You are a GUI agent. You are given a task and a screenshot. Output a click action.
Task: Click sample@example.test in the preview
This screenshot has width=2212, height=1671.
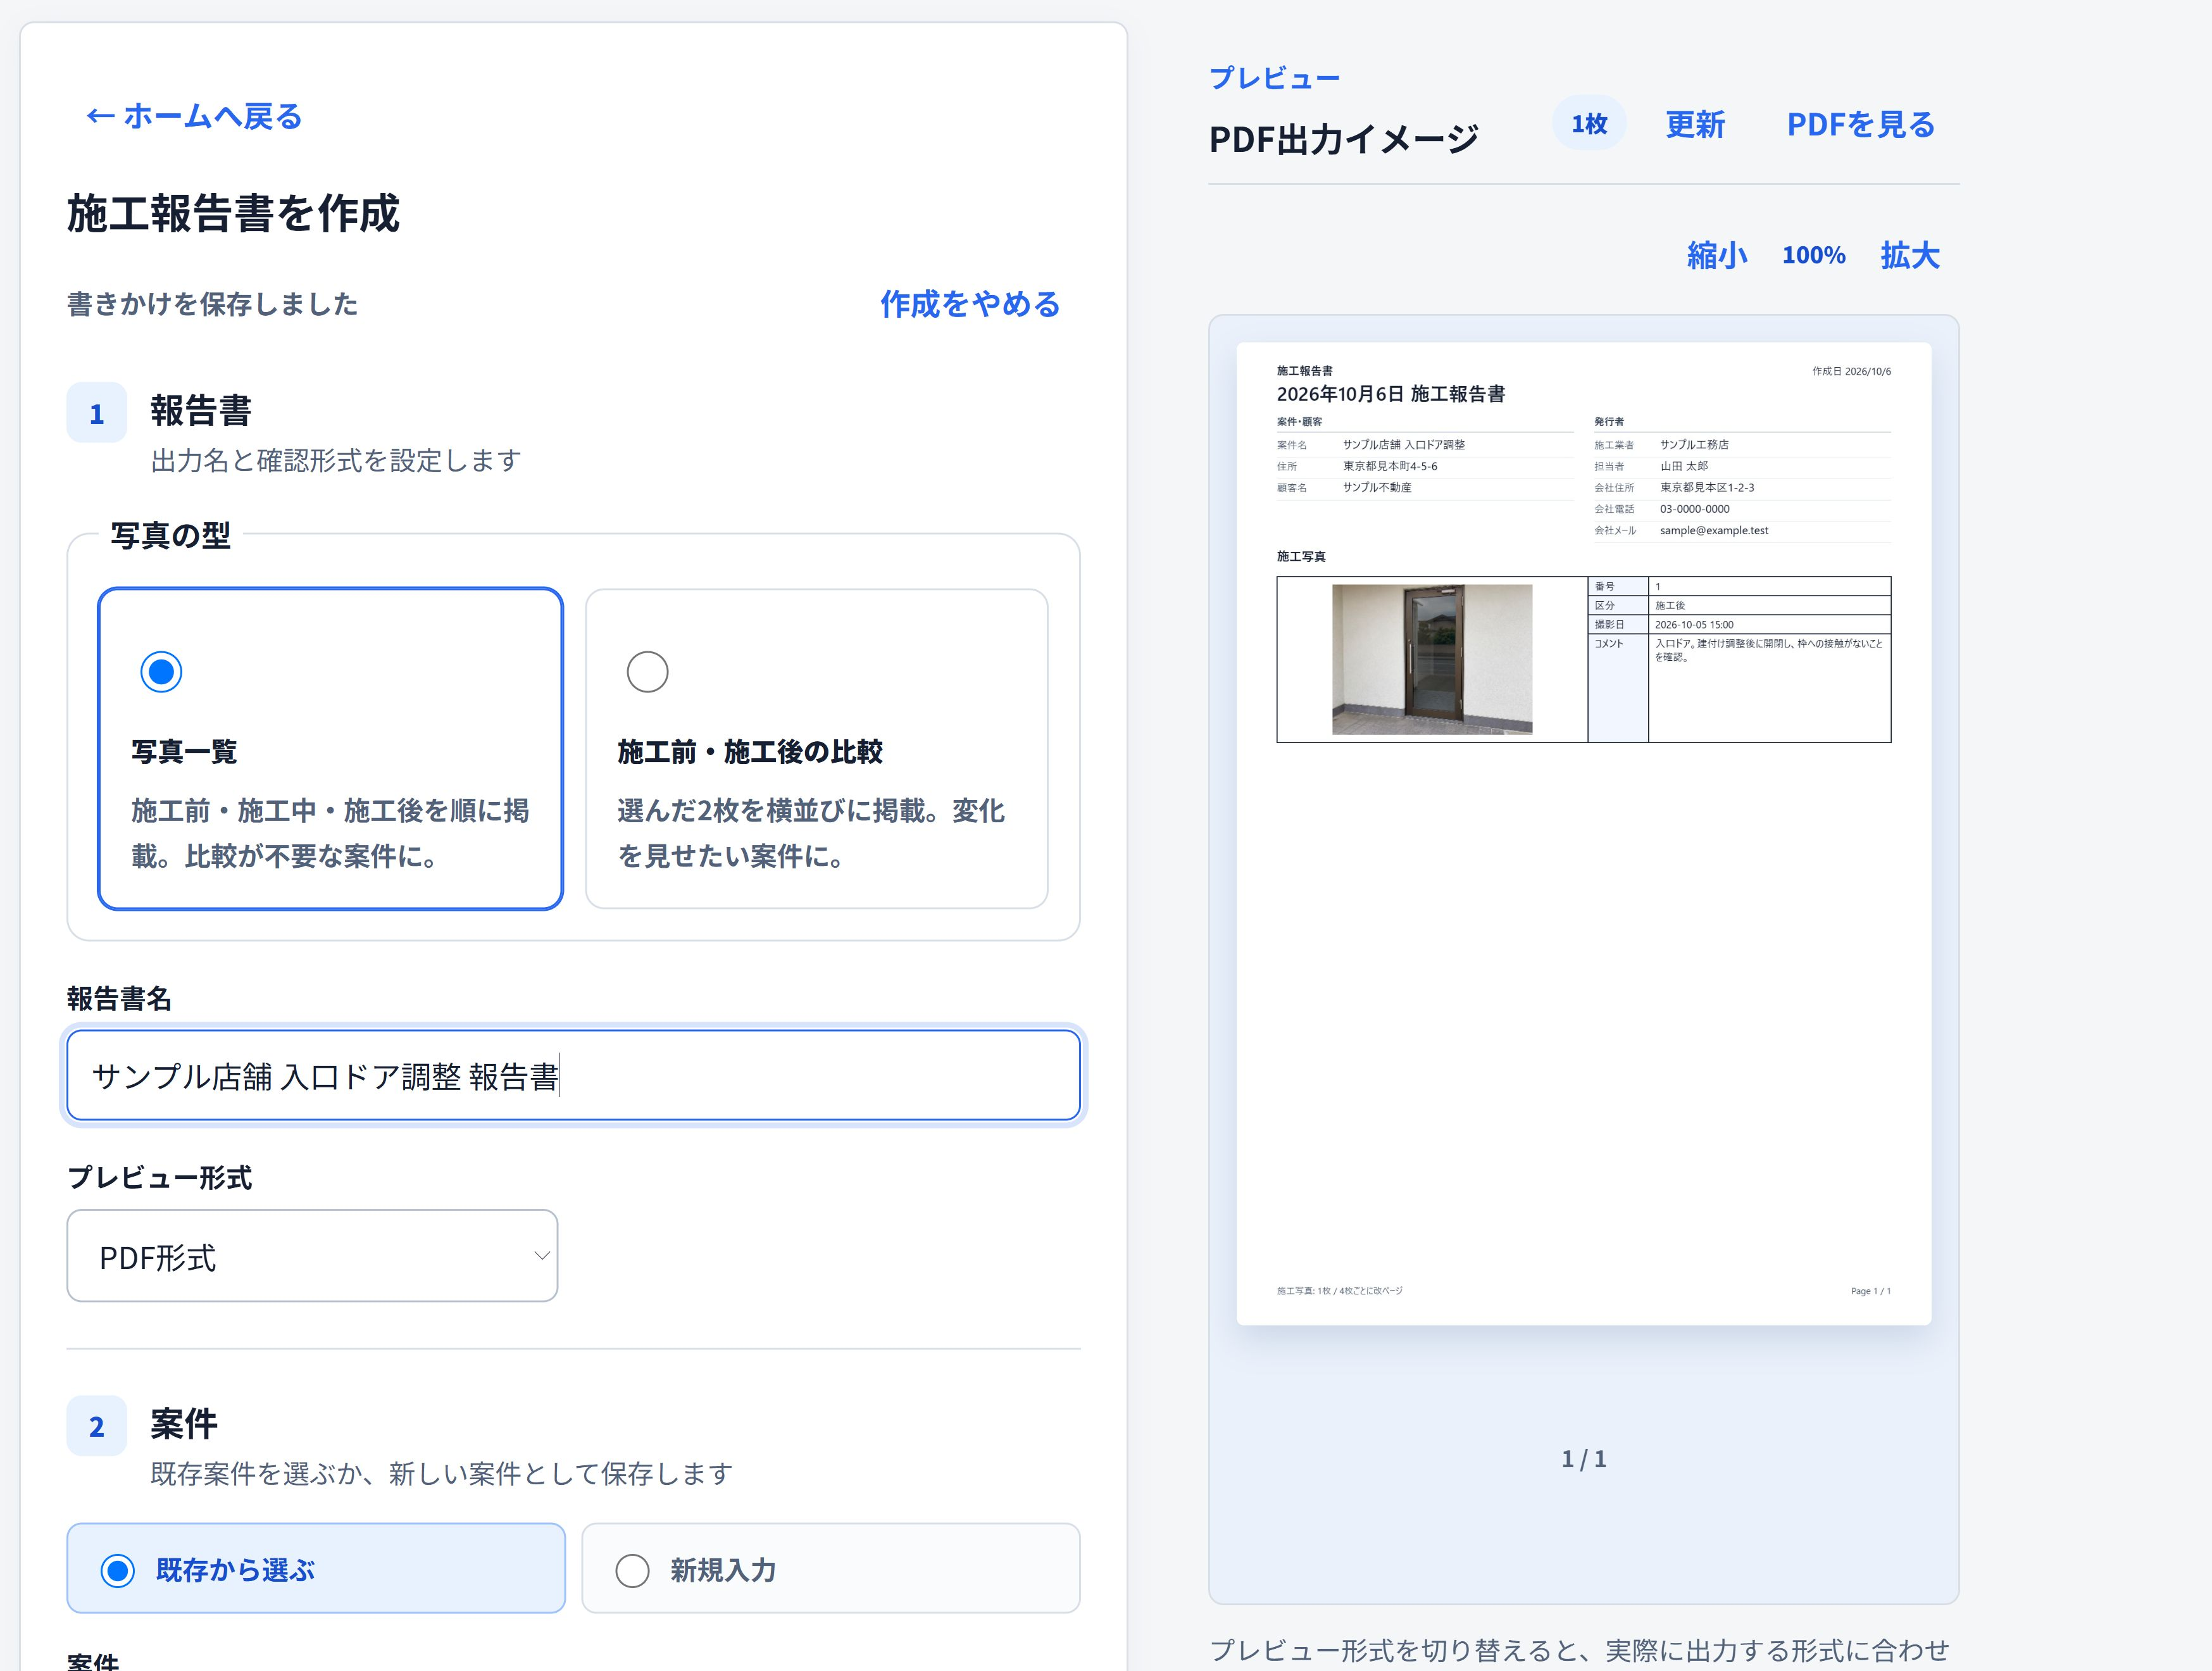click(1714, 531)
